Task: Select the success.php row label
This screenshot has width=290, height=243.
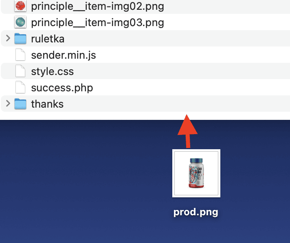Action: pyautogui.click(x=62, y=88)
